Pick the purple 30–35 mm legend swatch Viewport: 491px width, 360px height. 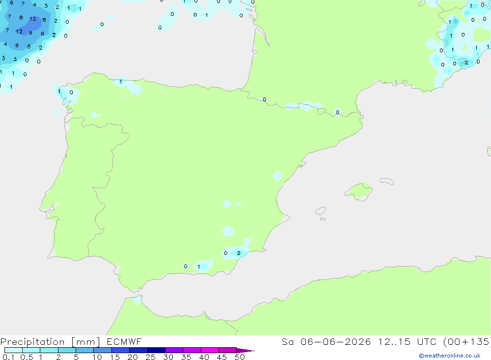coord(174,350)
